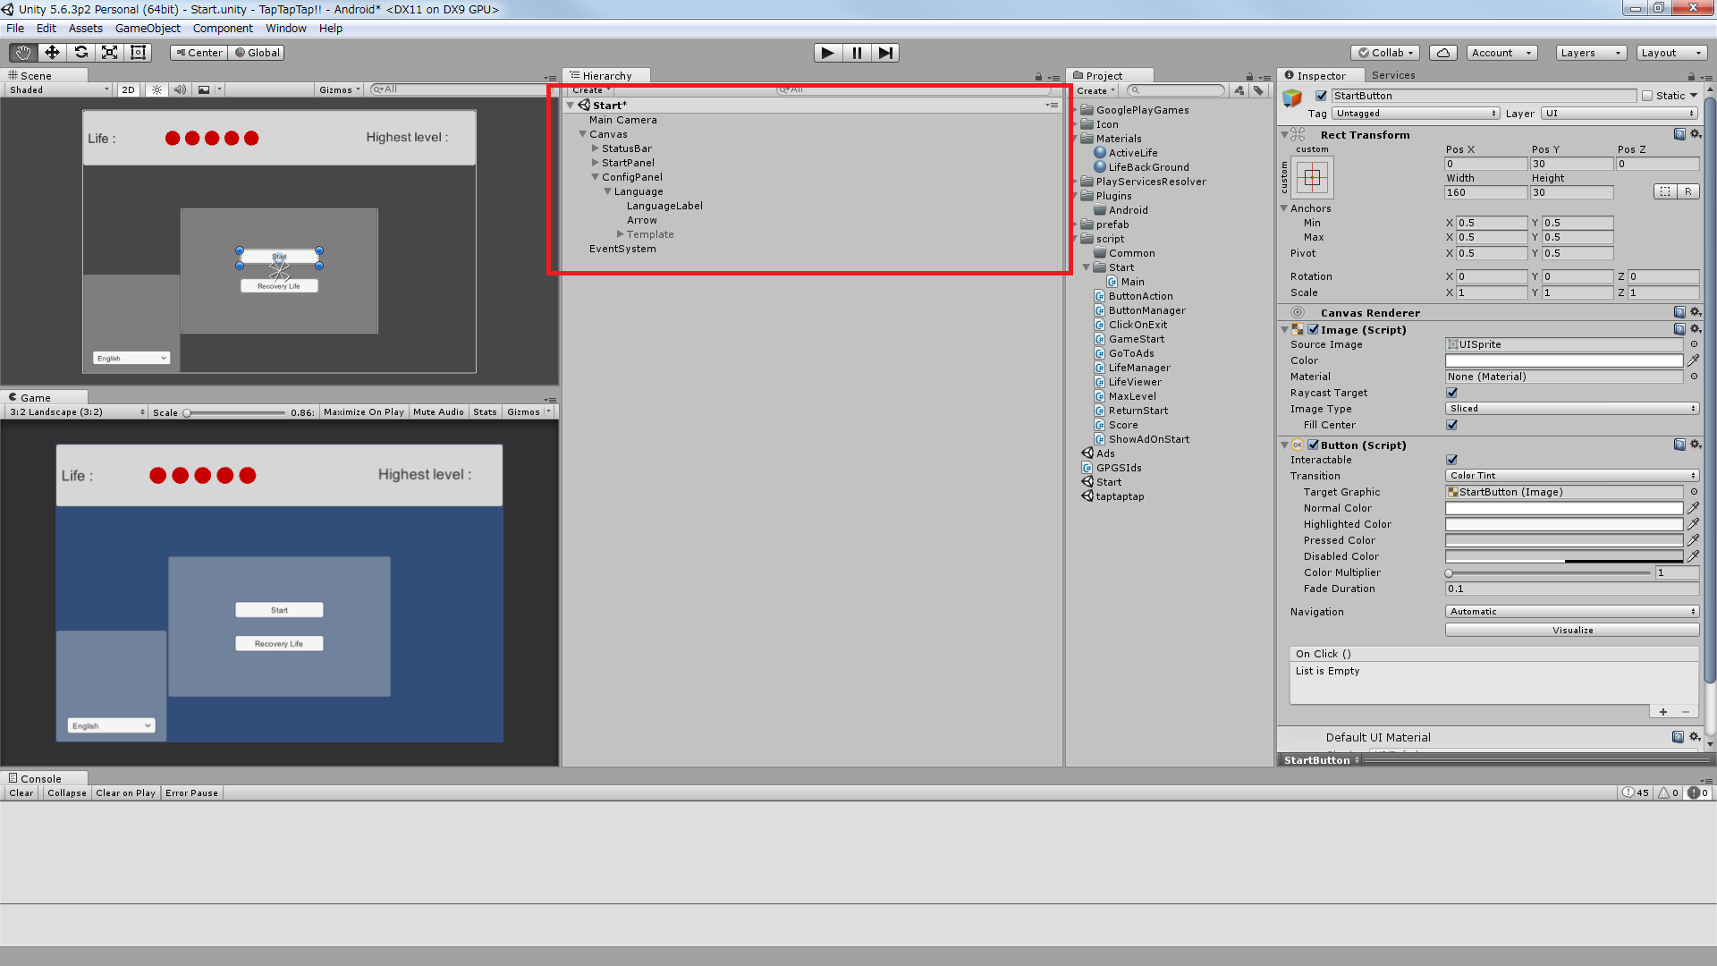Disable the Button Script component checkbox
Screen dimensions: 1717x966
tap(1314, 445)
